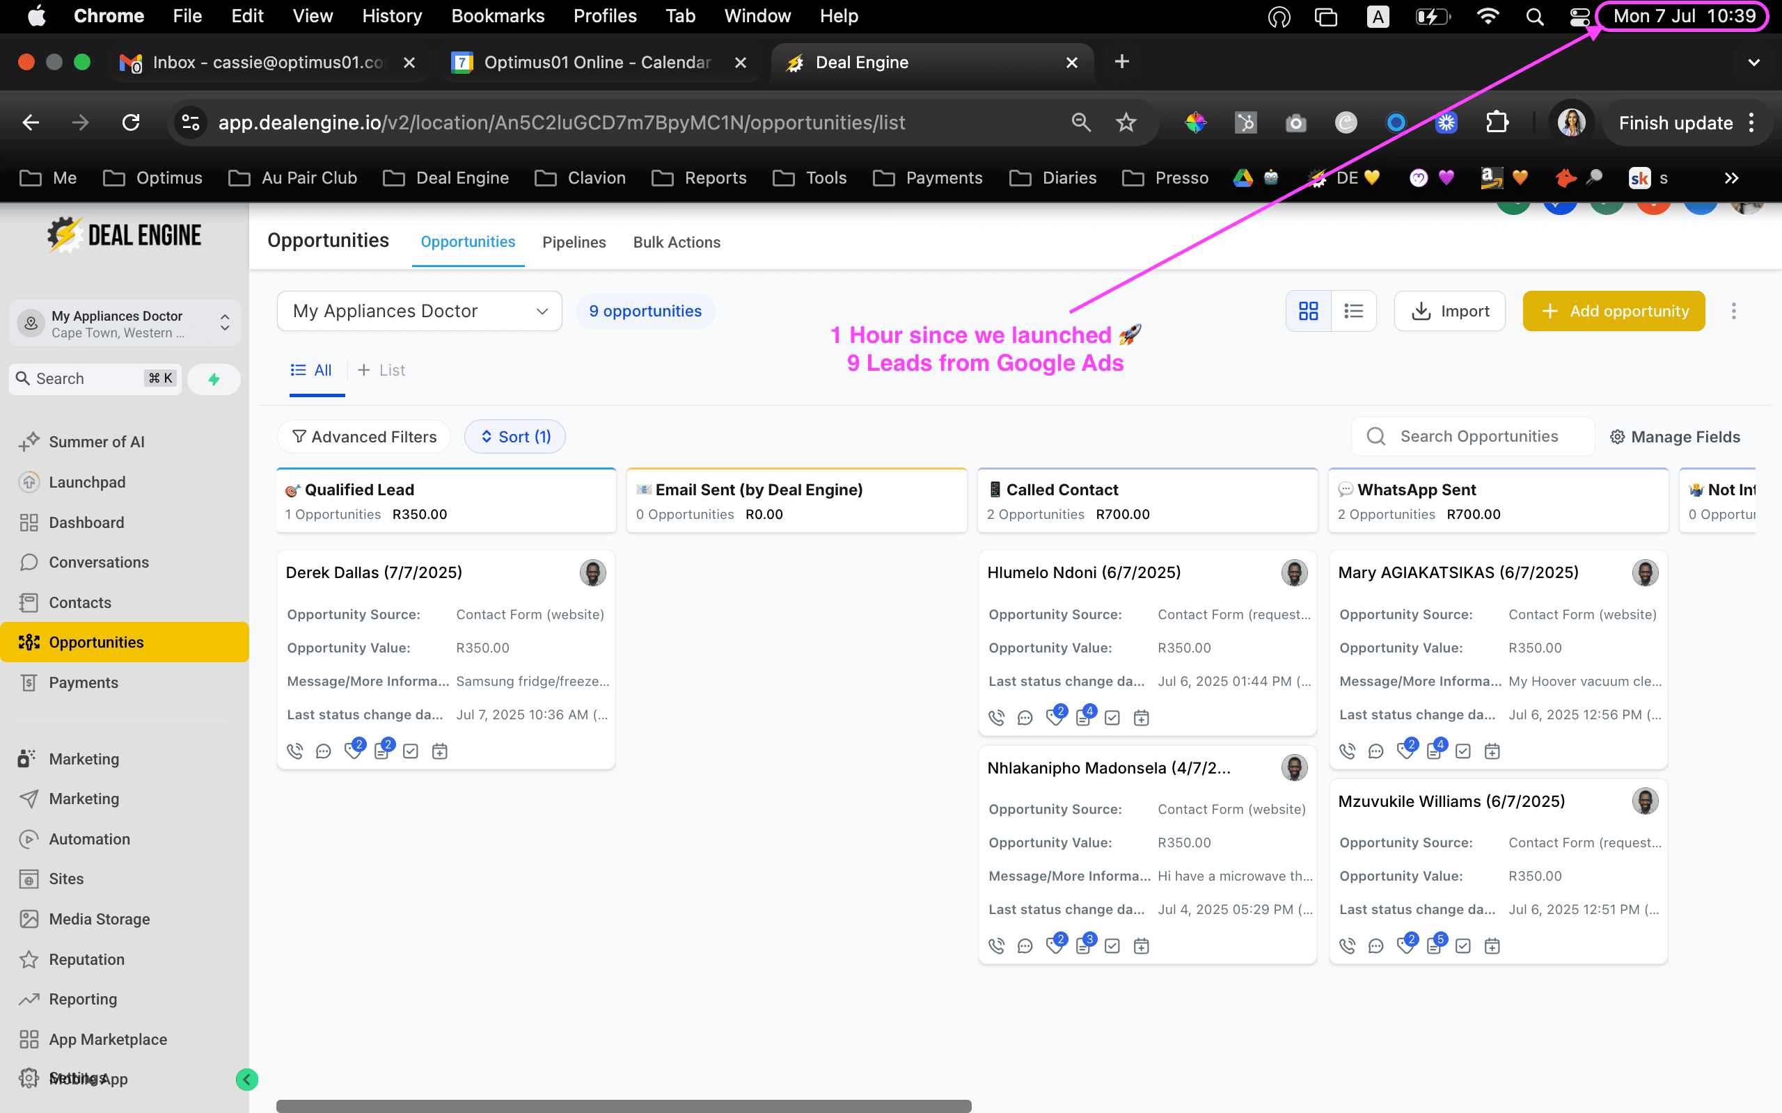Open the Chrome extensions puzzle icon
This screenshot has width=1782, height=1113.
coord(1497,122)
